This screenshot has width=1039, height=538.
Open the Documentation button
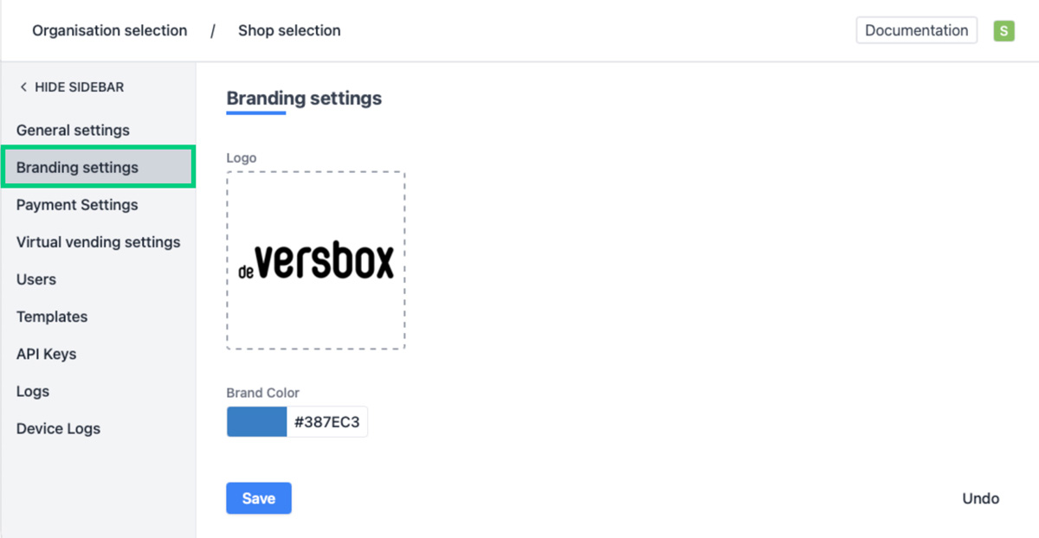(916, 30)
